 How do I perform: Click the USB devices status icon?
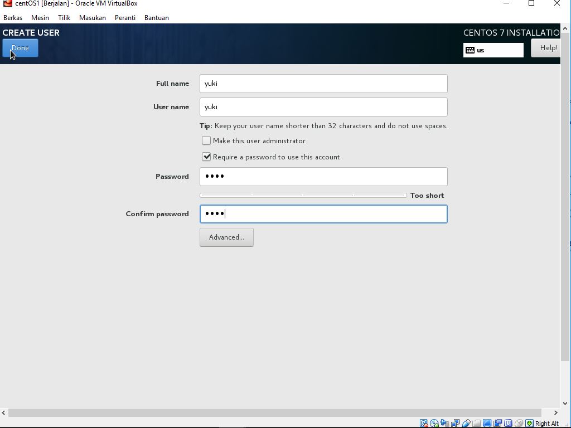click(x=466, y=424)
